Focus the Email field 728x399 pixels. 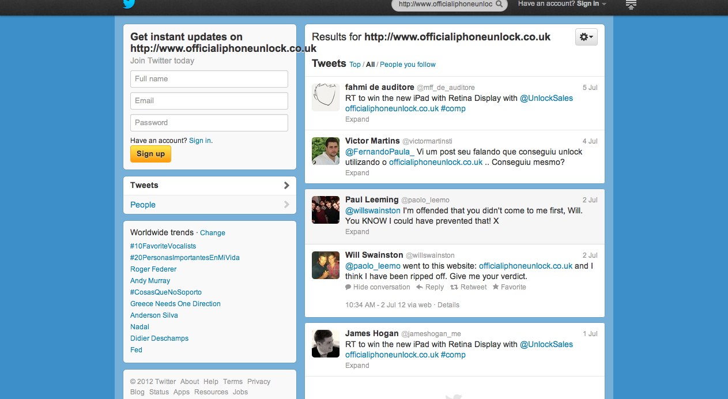point(209,101)
